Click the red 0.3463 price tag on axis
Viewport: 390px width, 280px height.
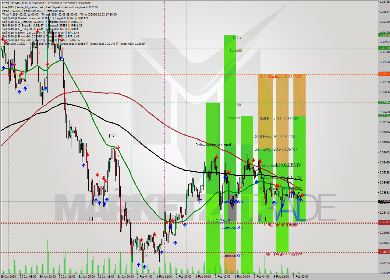tap(384, 252)
